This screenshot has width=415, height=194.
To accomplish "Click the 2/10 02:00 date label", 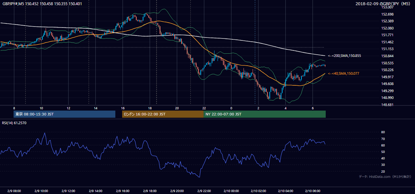I will click(x=258, y=191).
